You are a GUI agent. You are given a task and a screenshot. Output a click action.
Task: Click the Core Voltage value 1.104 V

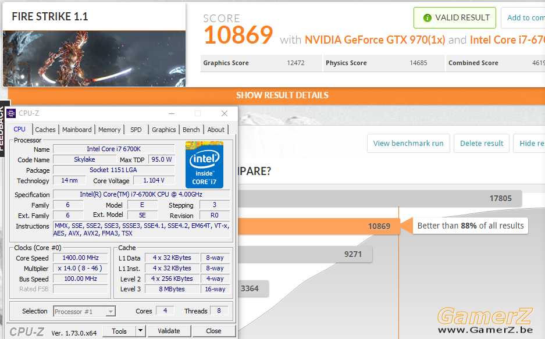coord(154,180)
